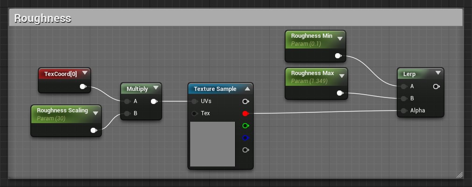The image size is (472, 187).
Task: Select the Multiply node B input pin
Action: (127, 113)
